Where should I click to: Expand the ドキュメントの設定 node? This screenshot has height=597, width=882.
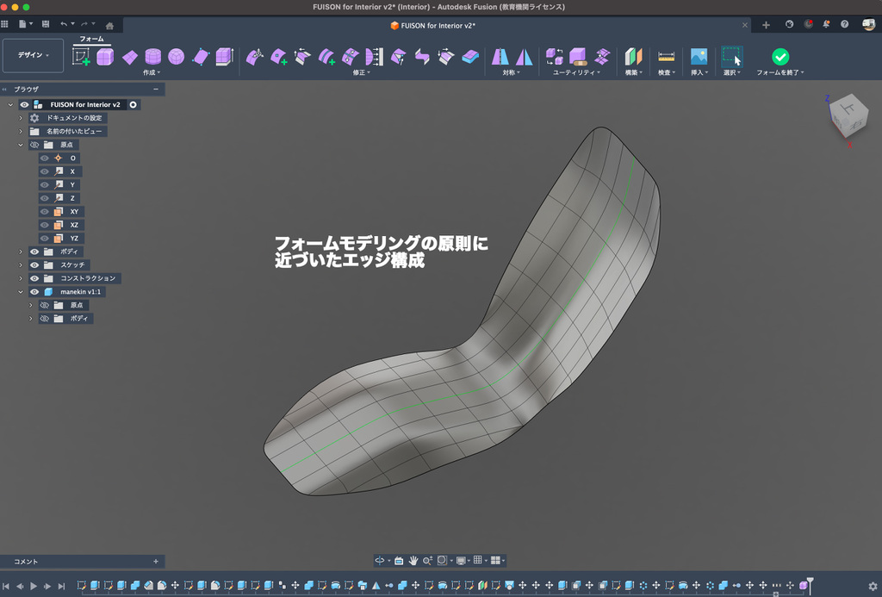tap(22, 118)
